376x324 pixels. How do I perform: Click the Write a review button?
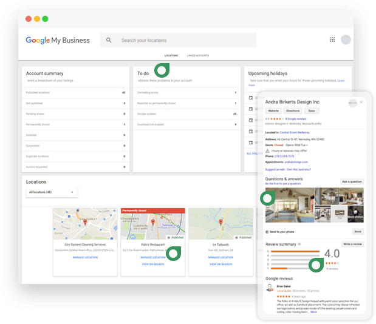coord(352,244)
